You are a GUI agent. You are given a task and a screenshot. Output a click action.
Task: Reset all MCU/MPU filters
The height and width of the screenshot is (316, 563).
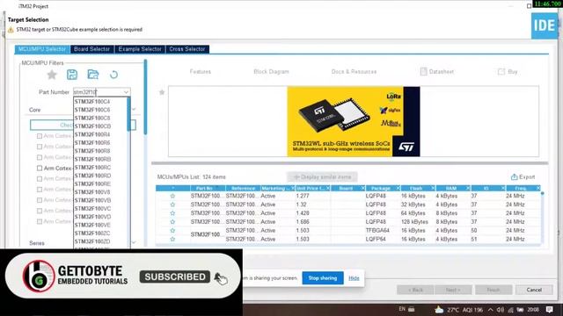[x=113, y=75]
